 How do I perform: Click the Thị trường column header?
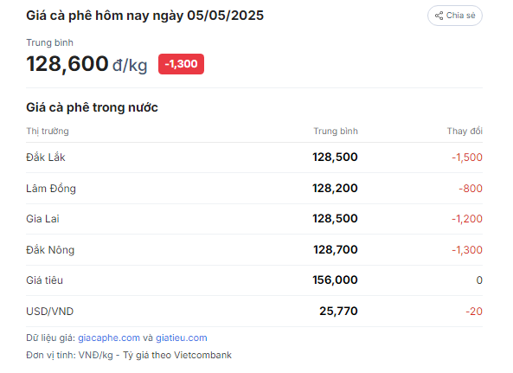click(x=48, y=131)
